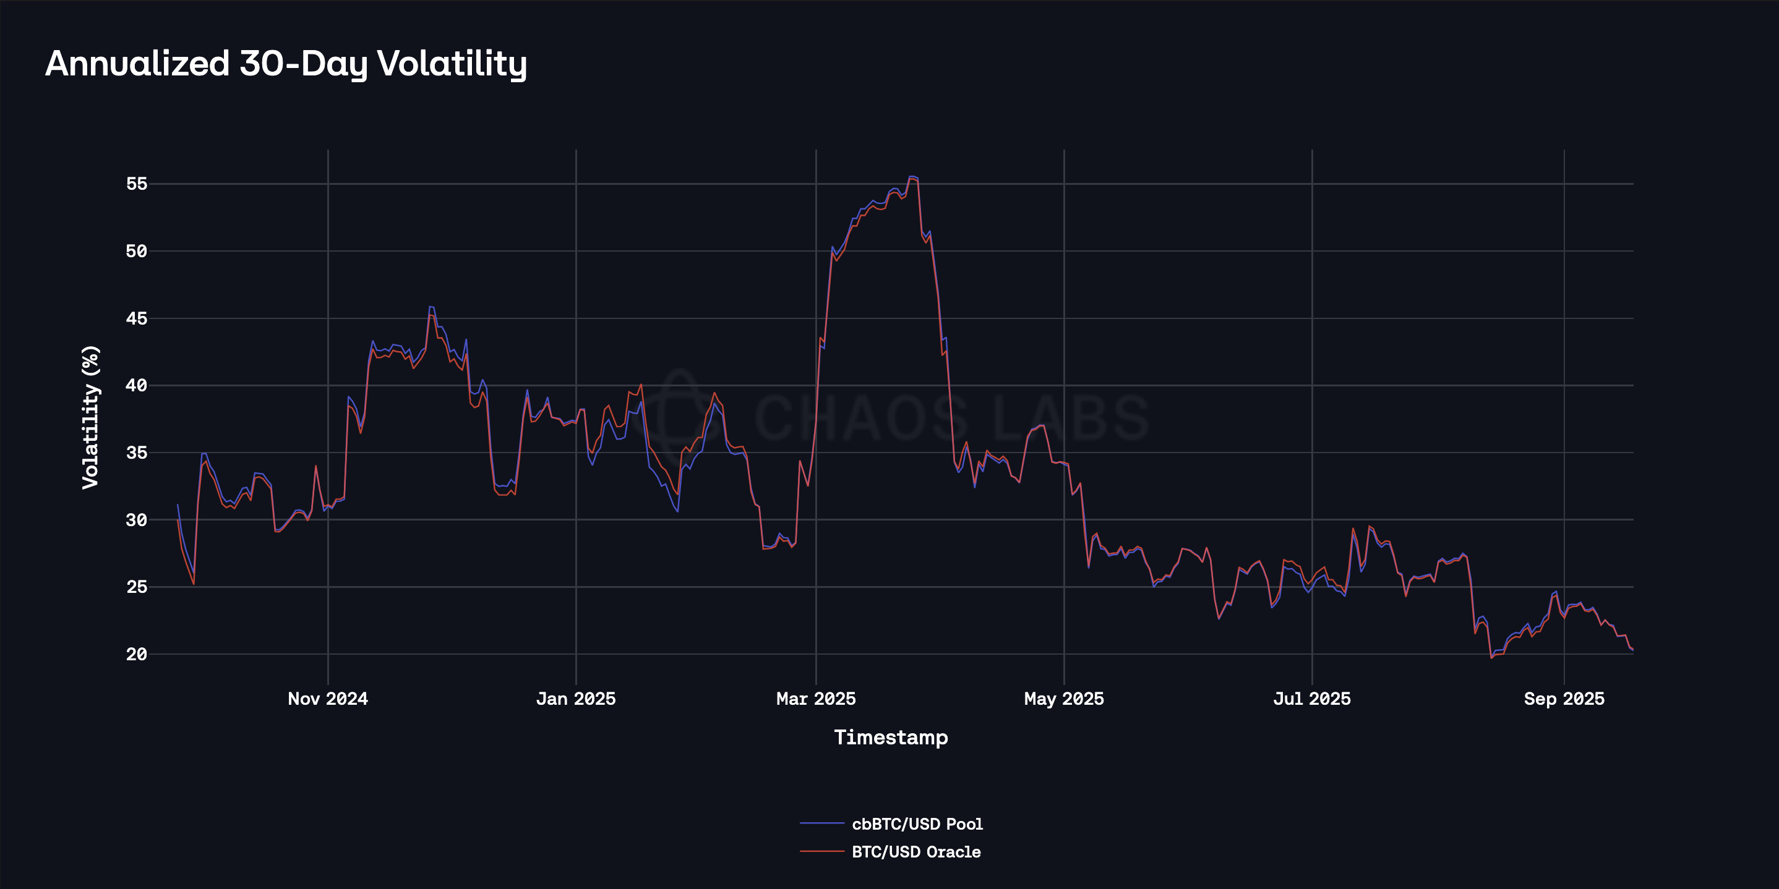Select the 20 y-axis tick label
1779x889 pixels.
(137, 654)
